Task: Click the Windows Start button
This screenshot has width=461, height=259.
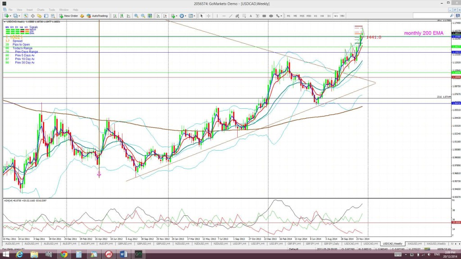Action: 6,255
